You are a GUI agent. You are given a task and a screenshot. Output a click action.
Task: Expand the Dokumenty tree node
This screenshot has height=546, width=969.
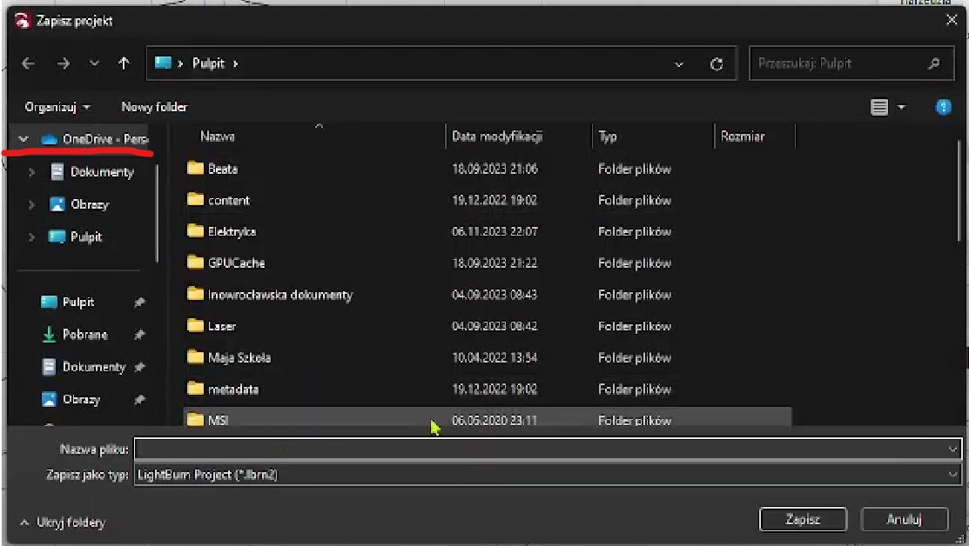(32, 172)
